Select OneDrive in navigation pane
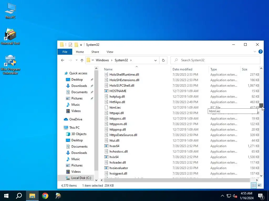The width and height of the screenshot is (269, 201). [x=76, y=119]
